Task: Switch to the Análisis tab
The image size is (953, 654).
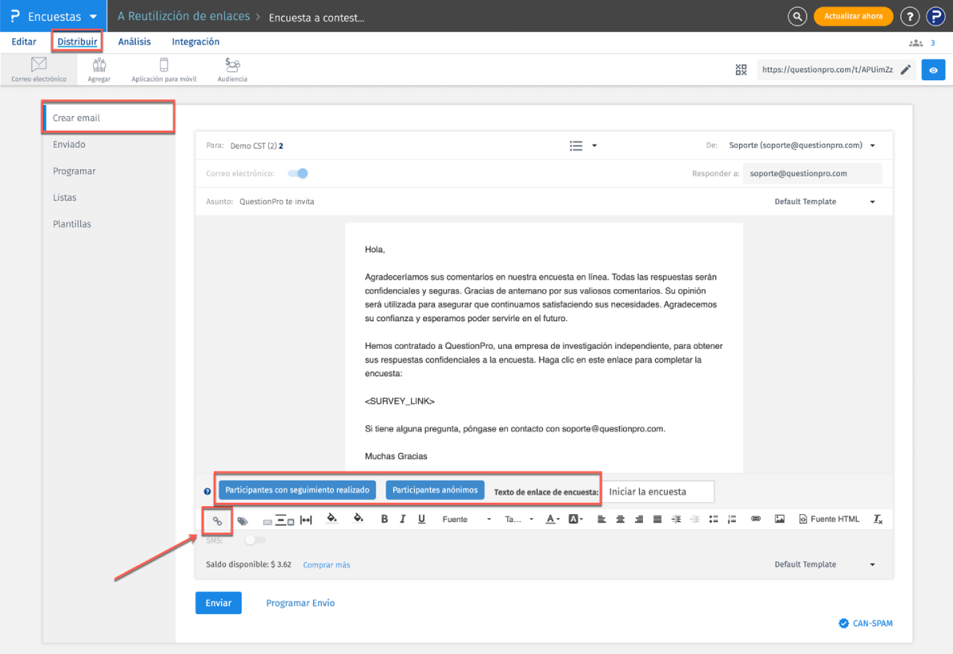Action: point(134,42)
